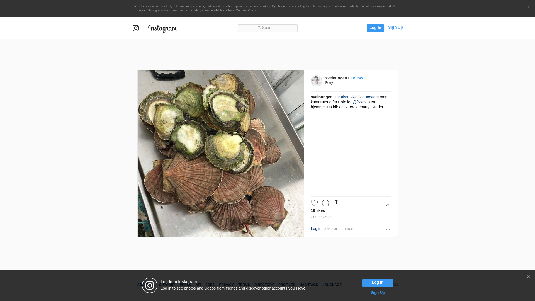Dismiss the cookie notice banner
Image resolution: width=535 pixels, height=301 pixels.
(528, 7)
